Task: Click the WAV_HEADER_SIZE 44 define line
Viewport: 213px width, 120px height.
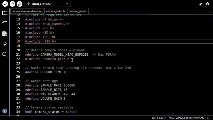Action: point(50,94)
